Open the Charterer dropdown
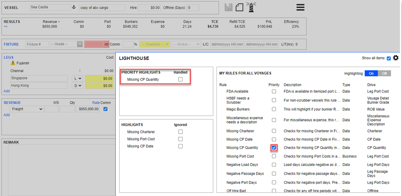The image size is (402, 196). tap(155, 44)
